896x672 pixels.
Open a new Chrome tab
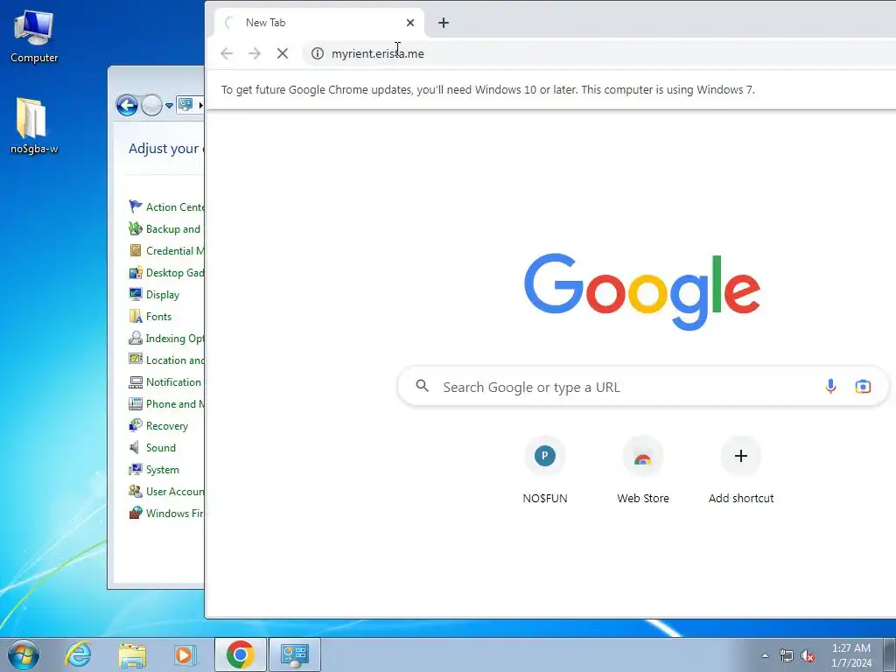click(444, 23)
